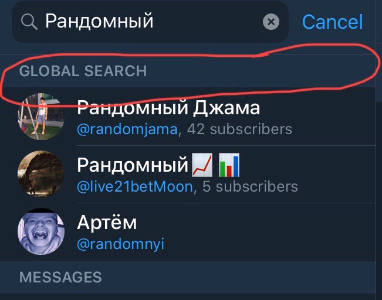Tap the @live21betMoon username link
382x300 pixels.
(x=135, y=186)
